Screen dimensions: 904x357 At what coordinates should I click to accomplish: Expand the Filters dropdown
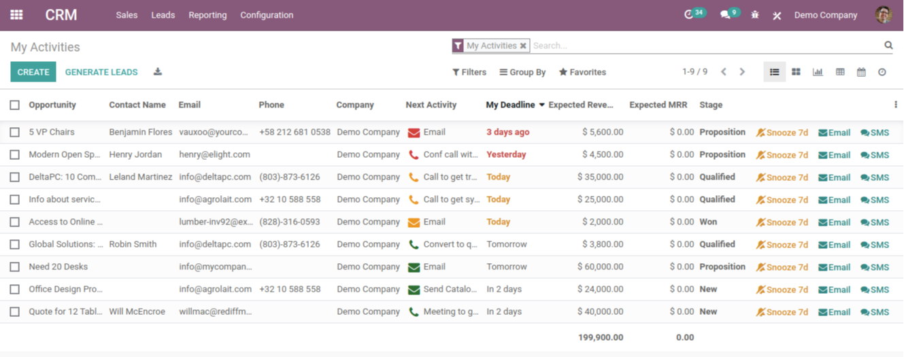pyautogui.click(x=469, y=72)
